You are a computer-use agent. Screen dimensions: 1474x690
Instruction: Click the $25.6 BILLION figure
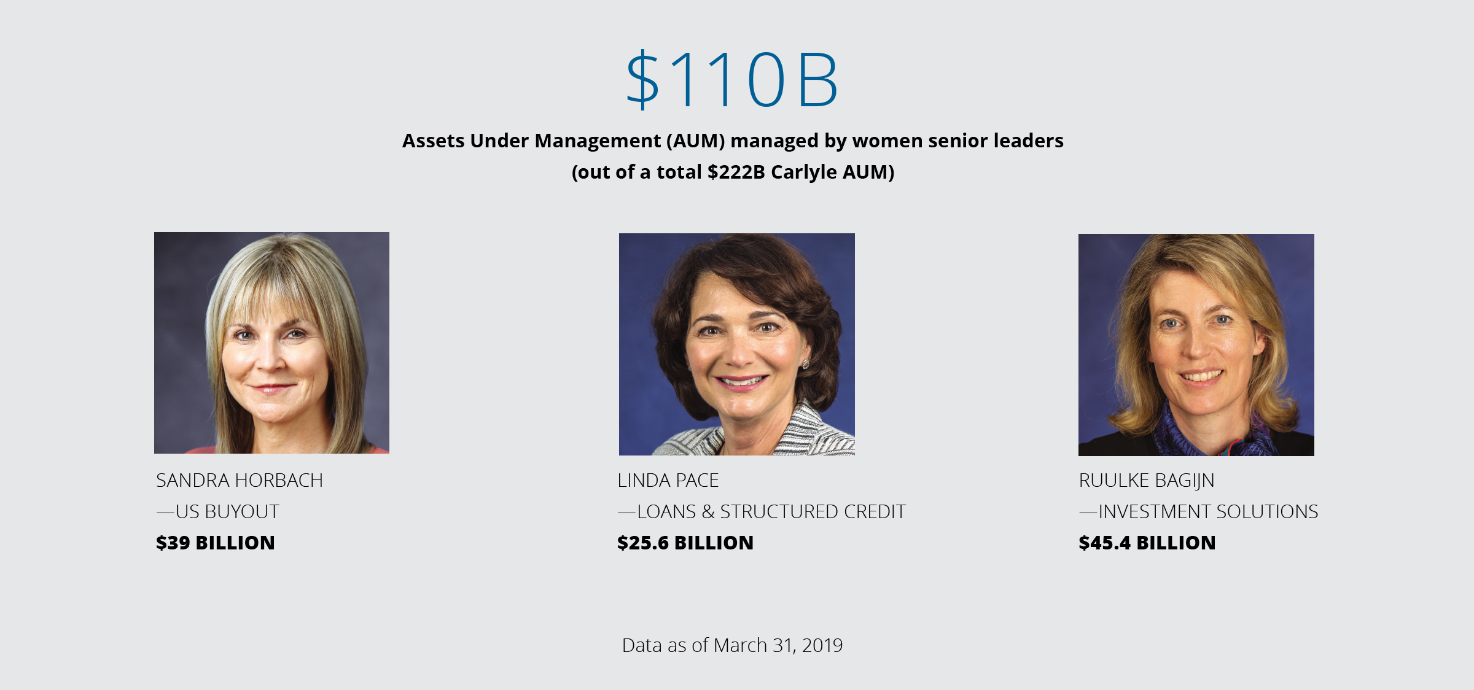point(685,543)
